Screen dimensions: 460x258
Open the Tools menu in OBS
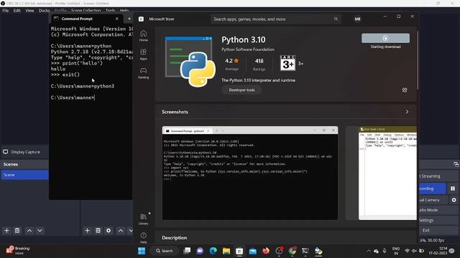click(110, 11)
